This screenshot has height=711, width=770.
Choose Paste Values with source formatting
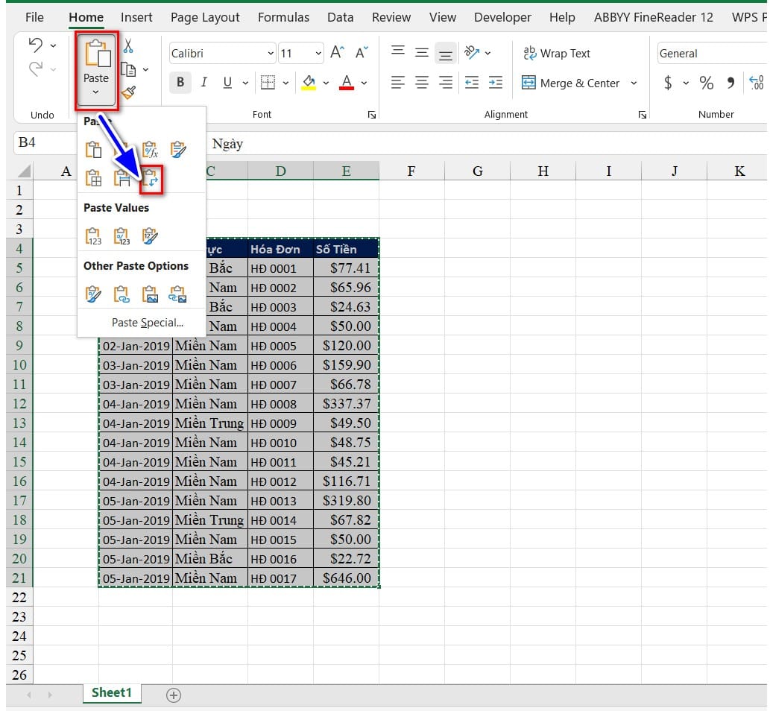151,236
